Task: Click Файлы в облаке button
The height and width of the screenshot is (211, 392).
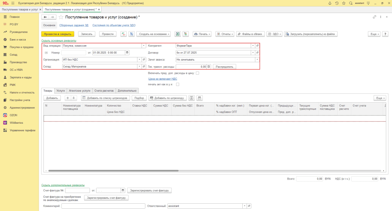Action: (x=250, y=34)
